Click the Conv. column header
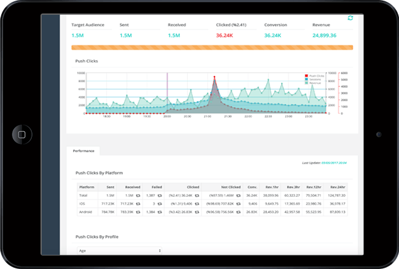Viewport: 399px width, 269px height. [252, 188]
